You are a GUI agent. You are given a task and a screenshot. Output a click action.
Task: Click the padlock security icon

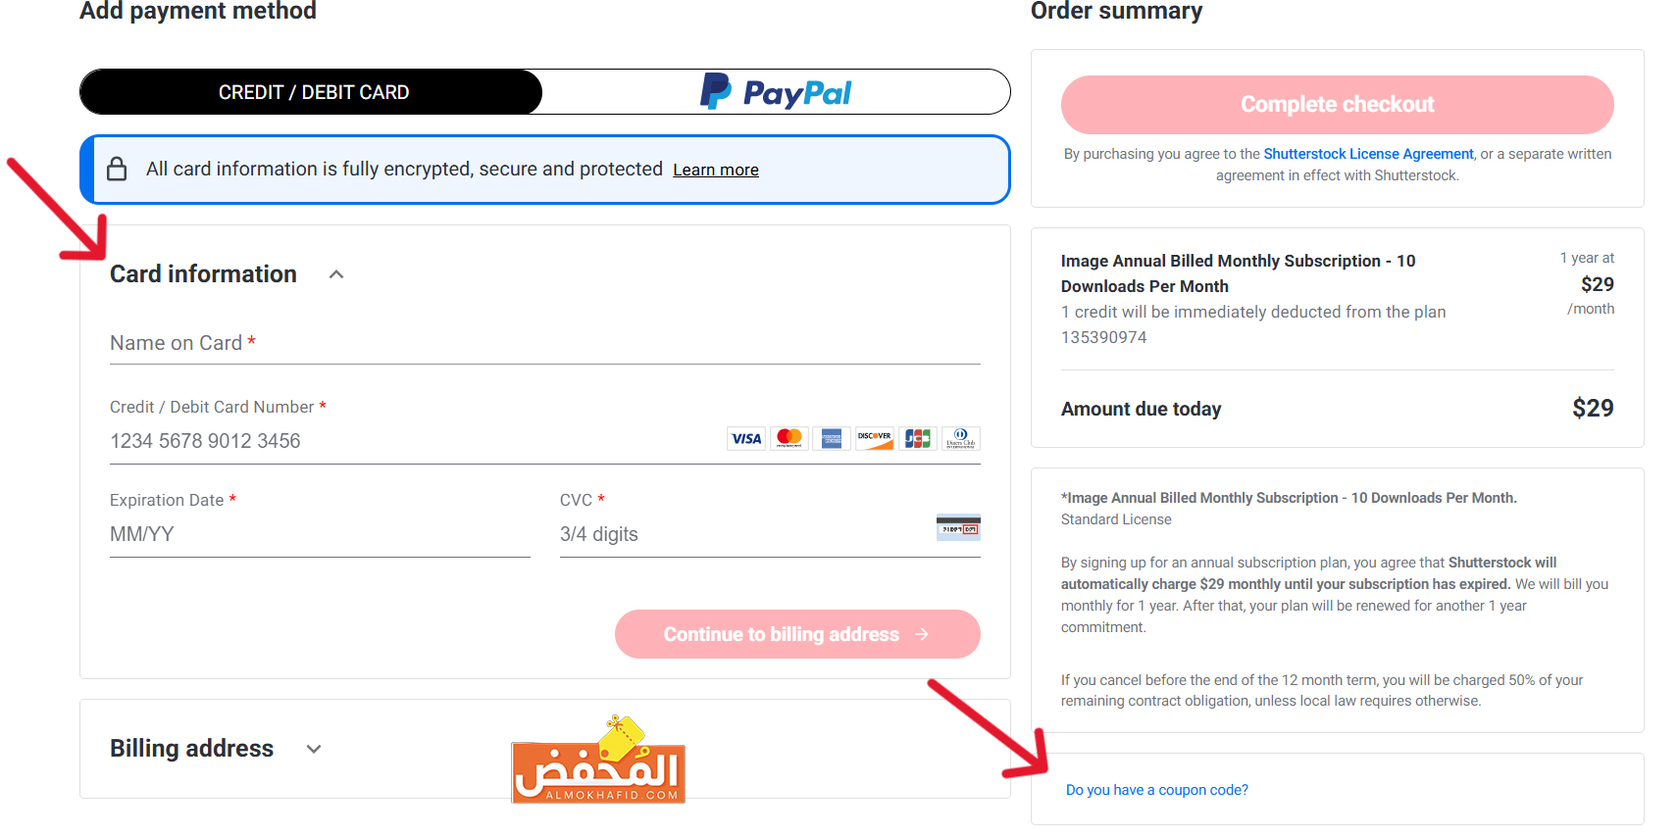pyautogui.click(x=117, y=169)
